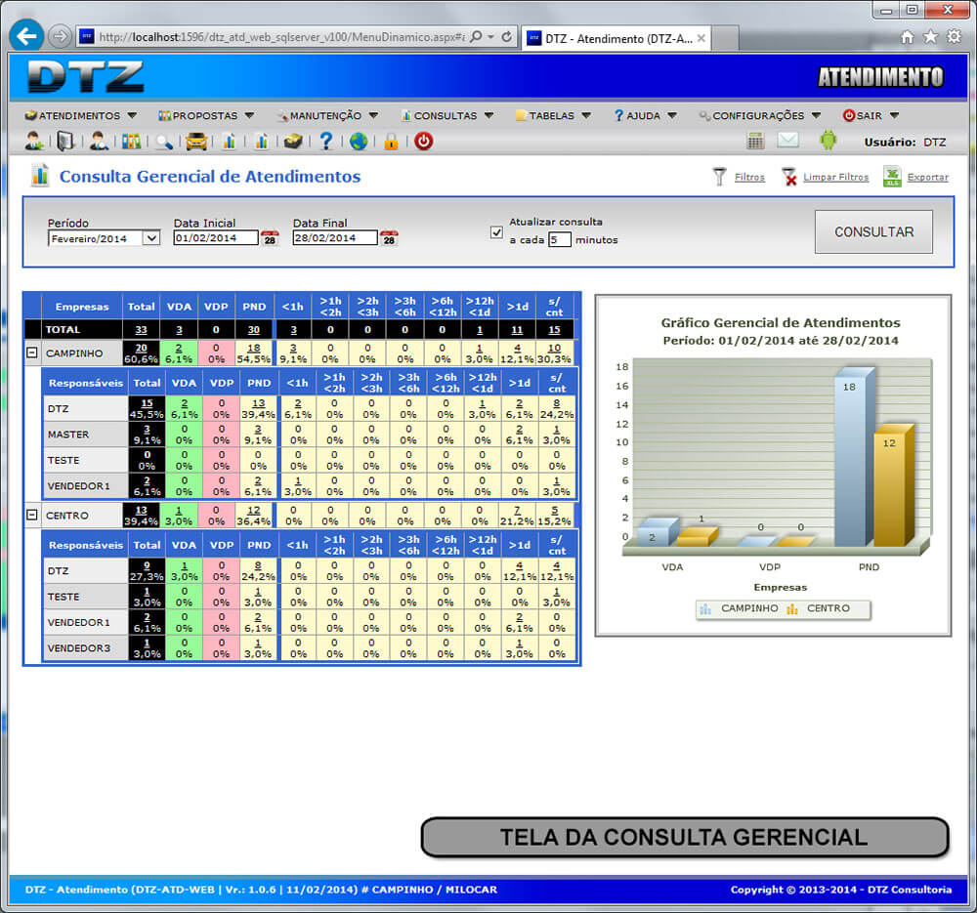Collapse the CENTRO company row

click(32, 516)
